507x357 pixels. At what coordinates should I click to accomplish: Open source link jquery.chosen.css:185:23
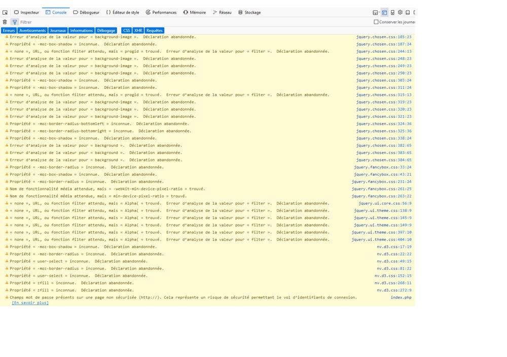384,37
